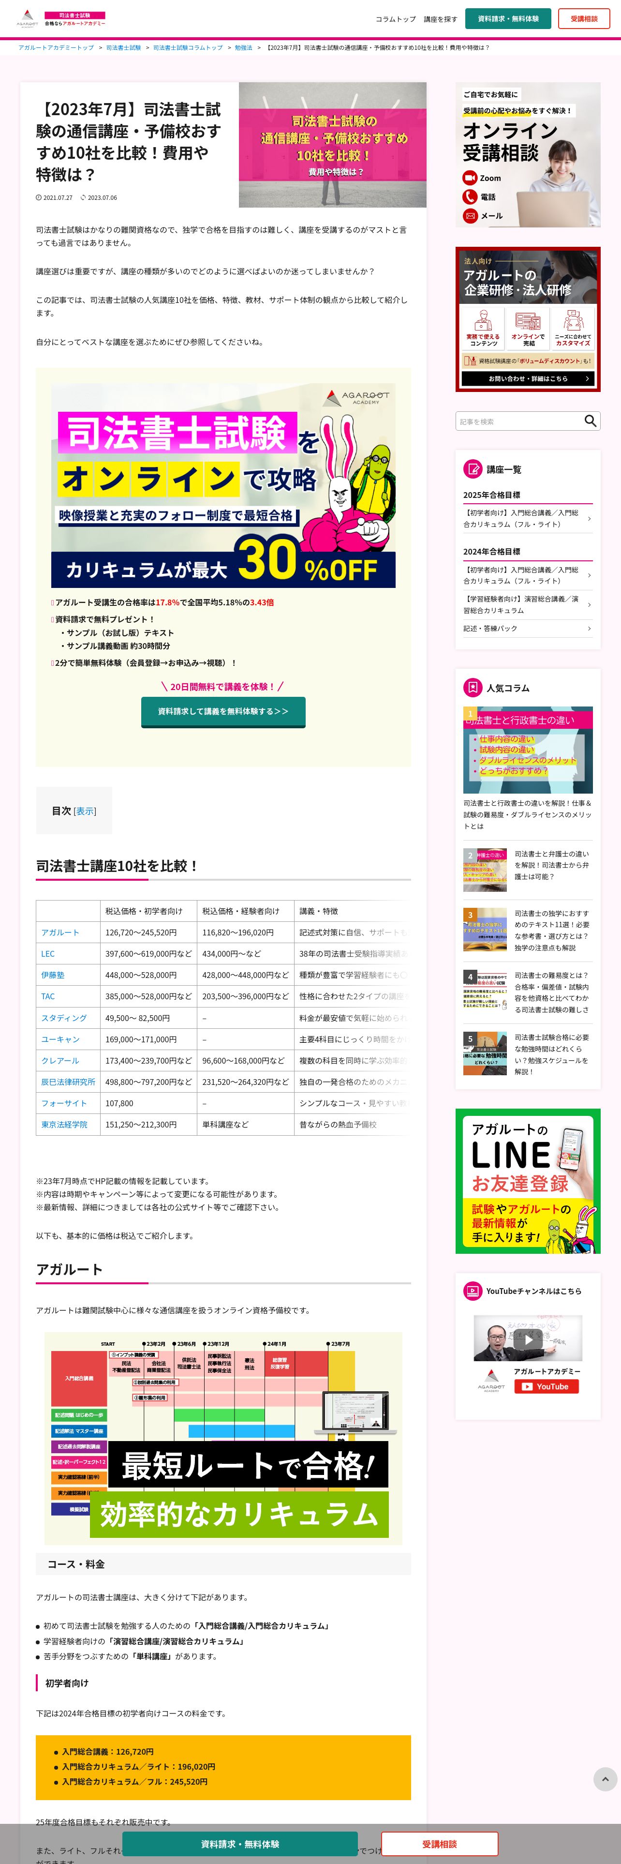
Task: Select 税込価格・初学者向け column header
Action: [148, 911]
